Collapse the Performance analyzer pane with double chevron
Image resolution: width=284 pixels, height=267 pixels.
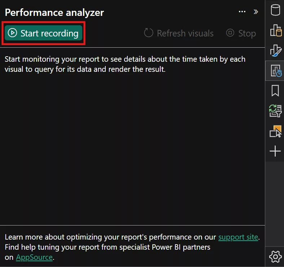(256, 12)
